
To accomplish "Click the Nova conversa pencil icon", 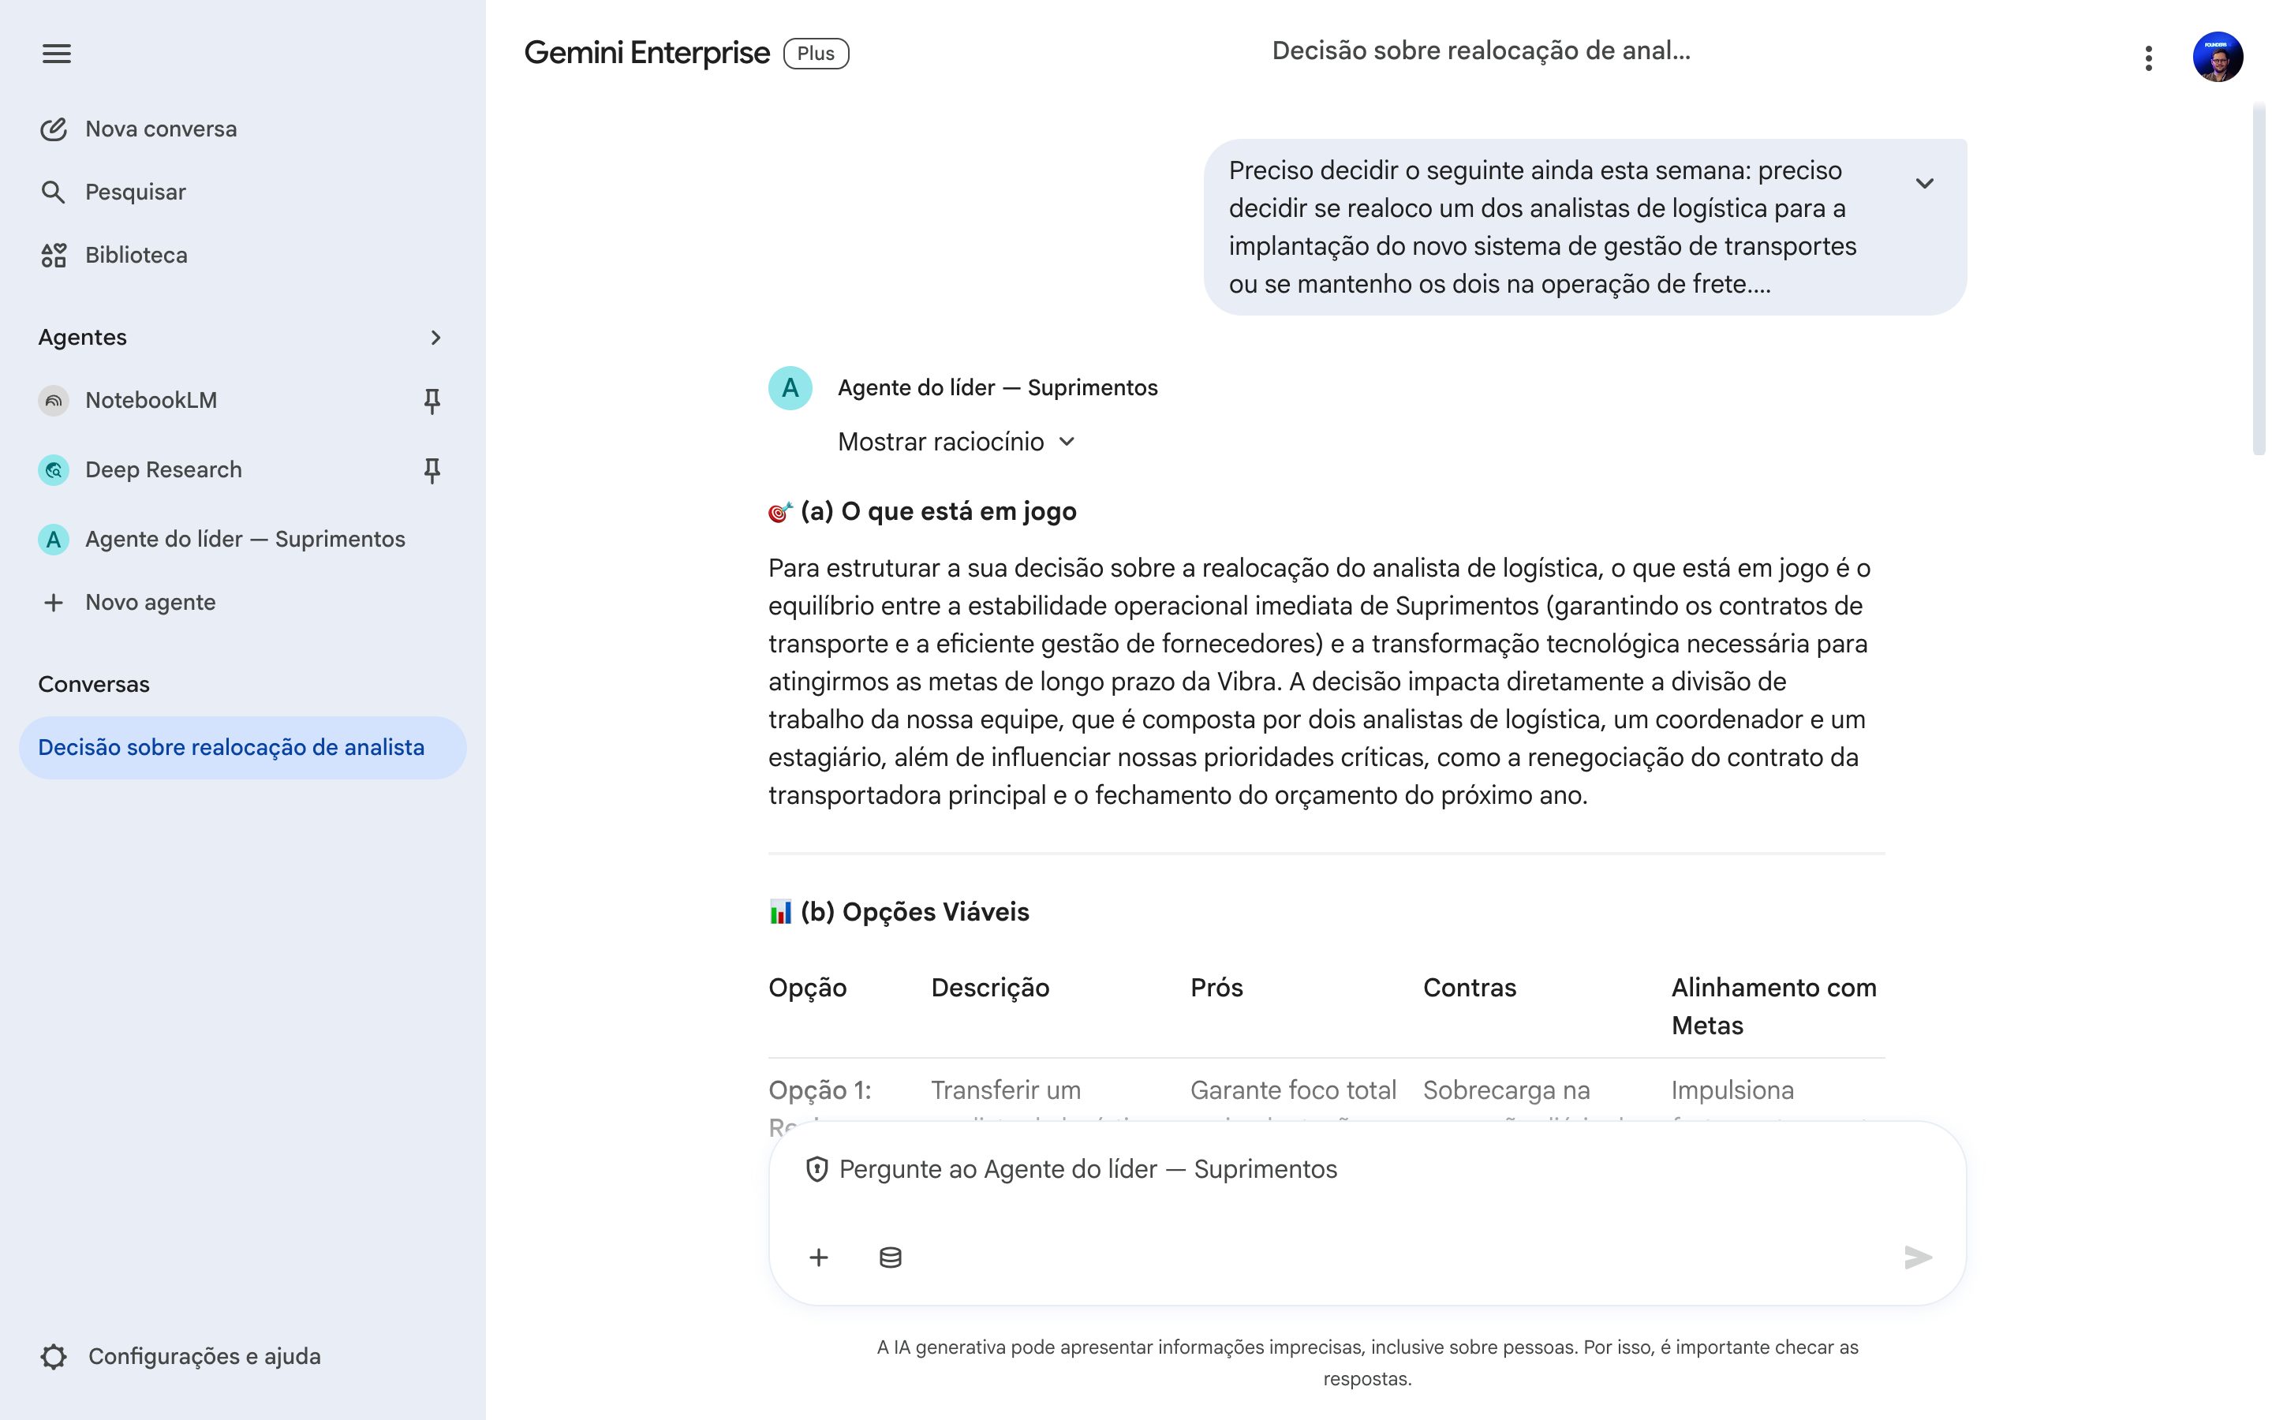I will point(54,129).
